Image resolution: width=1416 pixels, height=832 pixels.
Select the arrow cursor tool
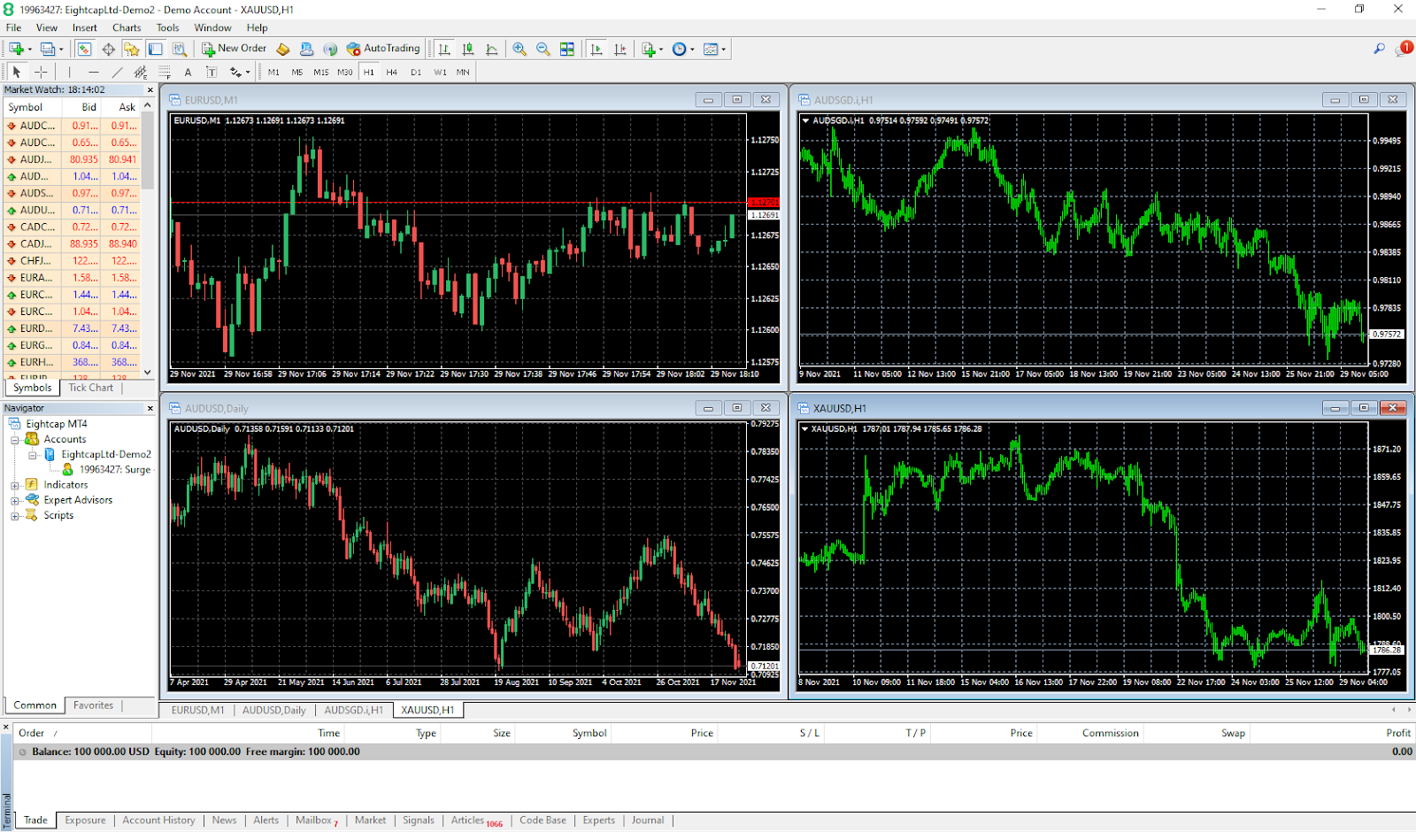tap(17, 72)
